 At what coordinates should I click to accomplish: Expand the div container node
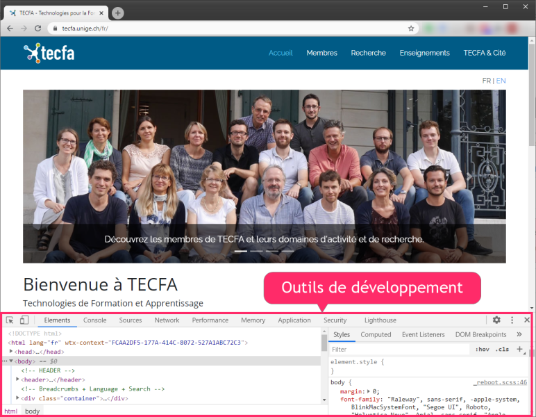tap(18, 398)
